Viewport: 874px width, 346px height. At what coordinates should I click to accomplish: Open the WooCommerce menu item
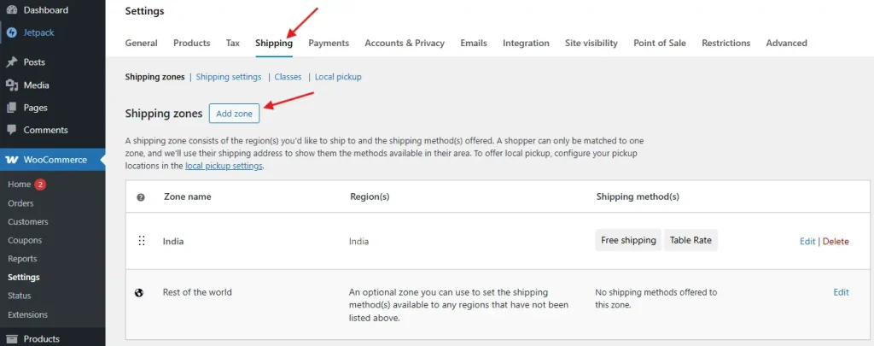(x=52, y=160)
